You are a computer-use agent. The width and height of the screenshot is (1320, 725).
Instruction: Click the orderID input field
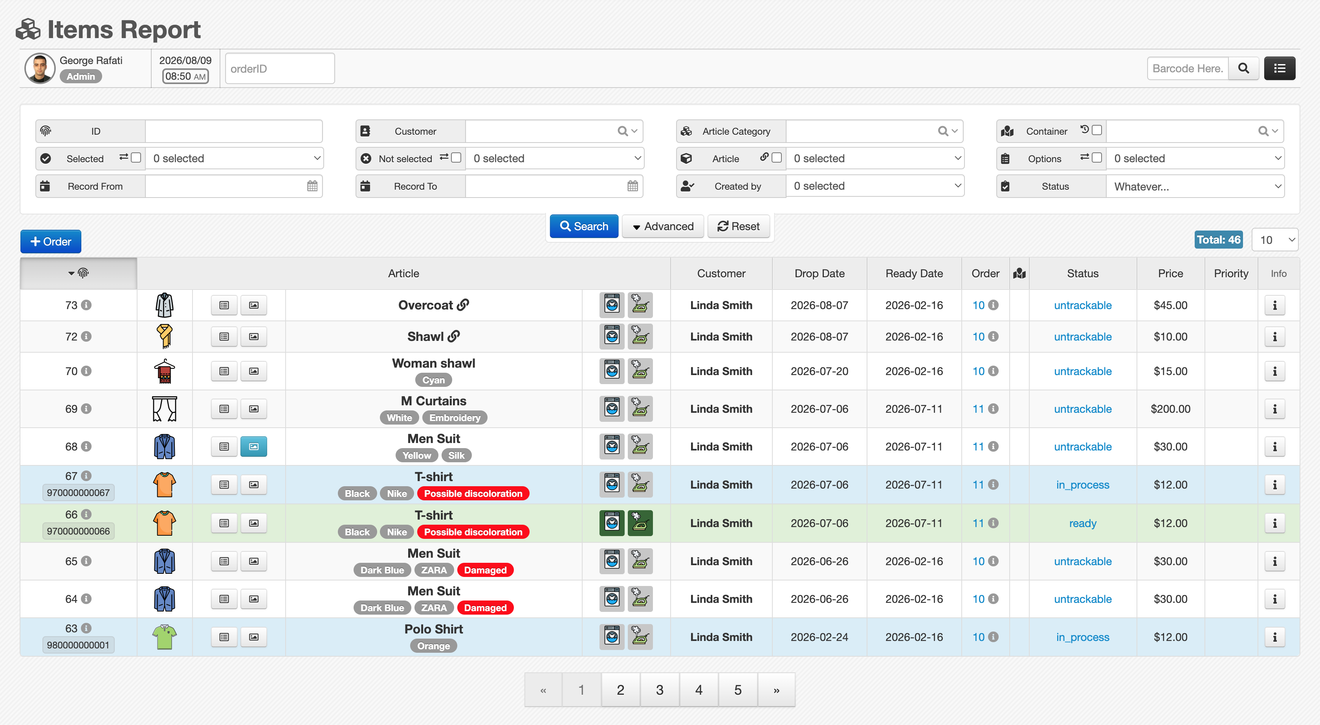[x=280, y=69]
